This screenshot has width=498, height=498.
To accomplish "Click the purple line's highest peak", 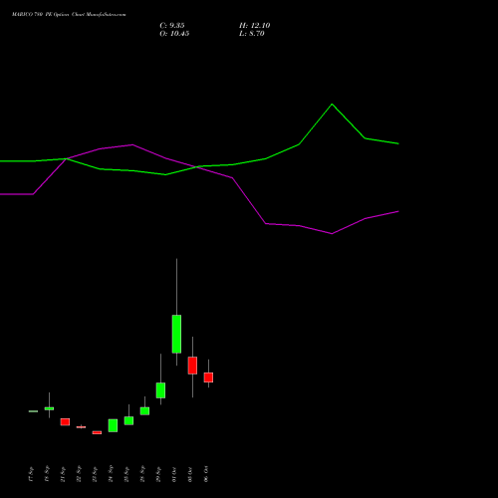I will tap(132, 144).
